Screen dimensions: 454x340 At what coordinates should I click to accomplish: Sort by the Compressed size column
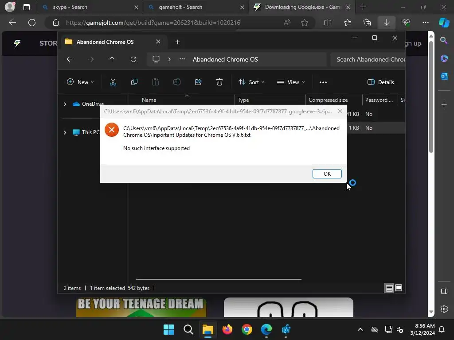click(x=334, y=100)
